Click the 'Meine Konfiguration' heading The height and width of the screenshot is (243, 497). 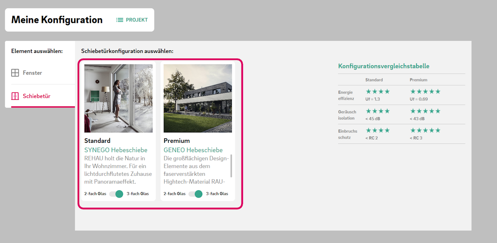click(57, 20)
